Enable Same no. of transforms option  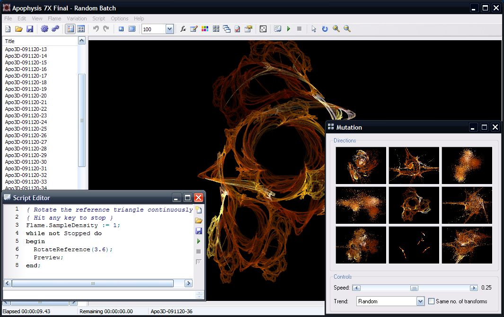click(x=431, y=301)
